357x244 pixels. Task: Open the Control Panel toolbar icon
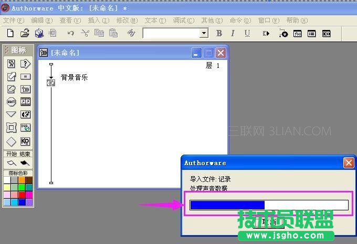click(283, 33)
